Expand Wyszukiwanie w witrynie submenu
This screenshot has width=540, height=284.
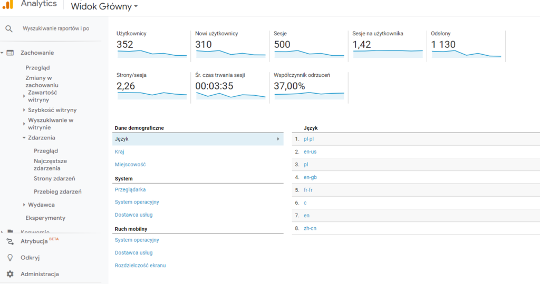click(24, 124)
